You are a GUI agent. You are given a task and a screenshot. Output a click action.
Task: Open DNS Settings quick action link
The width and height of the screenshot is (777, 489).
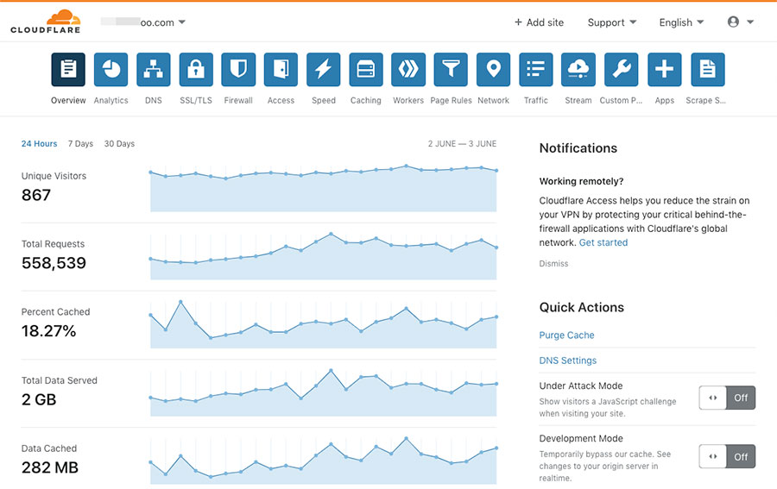[x=567, y=360]
